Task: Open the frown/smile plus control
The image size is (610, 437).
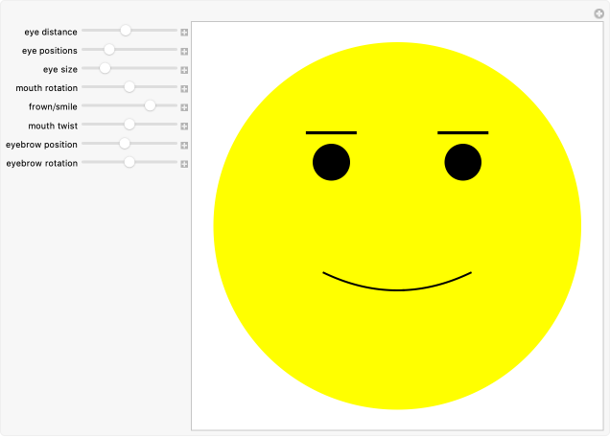Action: 184,107
